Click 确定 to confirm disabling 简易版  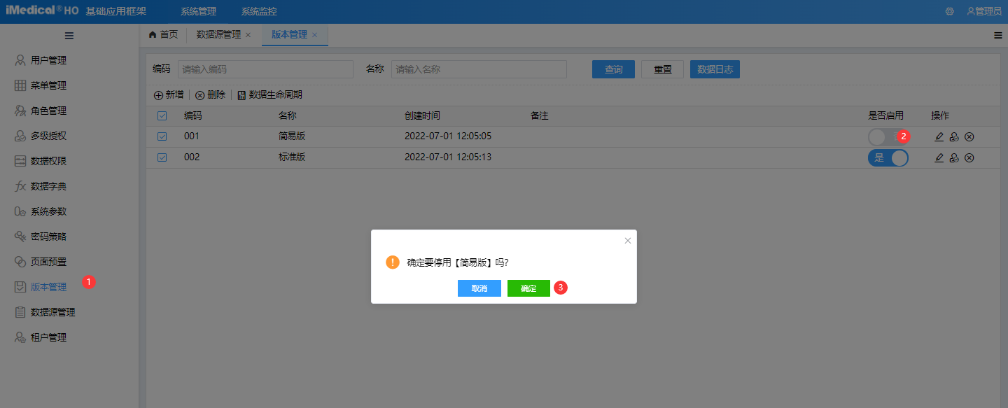pos(528,288)
